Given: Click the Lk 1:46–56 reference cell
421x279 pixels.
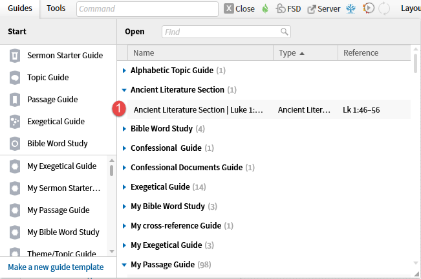Looking at the screenshot, I should click(x=361, y=110).
